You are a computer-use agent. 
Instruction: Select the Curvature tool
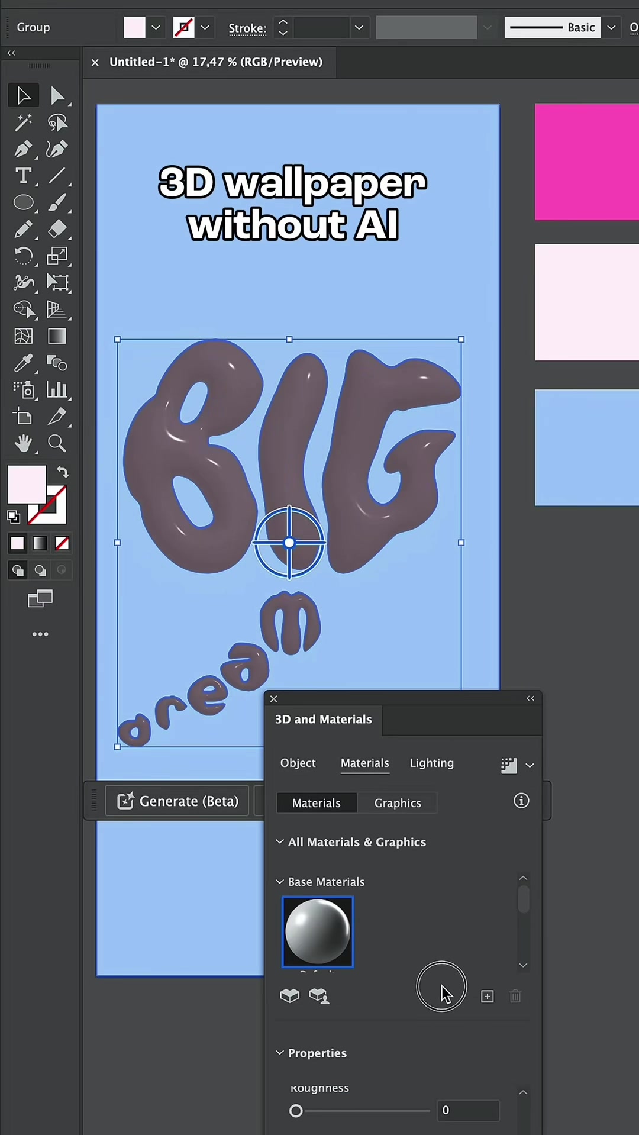click(x=57, y=149)
